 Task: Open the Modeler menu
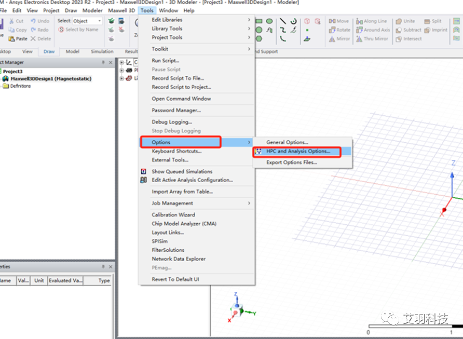(92, 10)
